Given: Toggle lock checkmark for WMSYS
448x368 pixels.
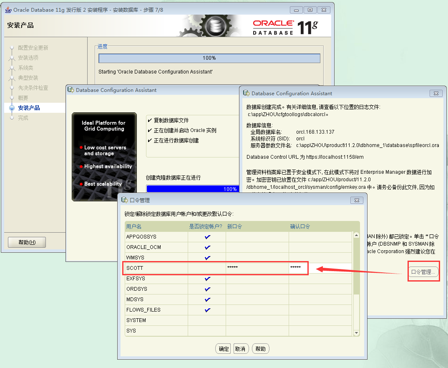Looking at the screenshot, I should pyautogui.click(x=207, y=258).
